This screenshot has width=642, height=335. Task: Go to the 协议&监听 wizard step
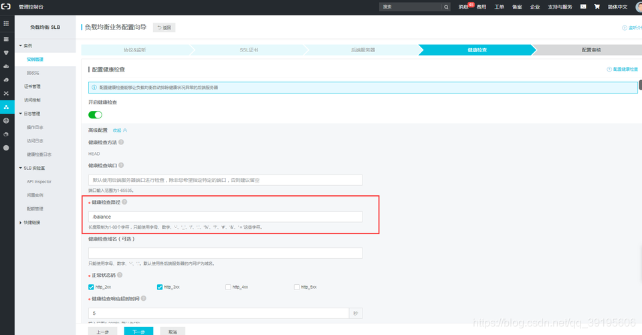[x=135, y=50]
